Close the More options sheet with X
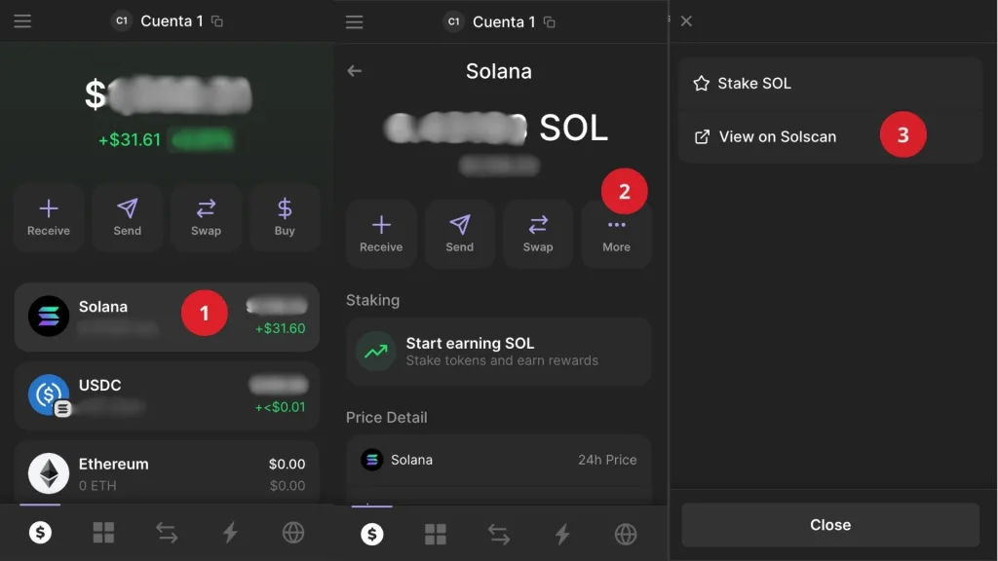This screenshot has width=998, height=561. point(686,21)
